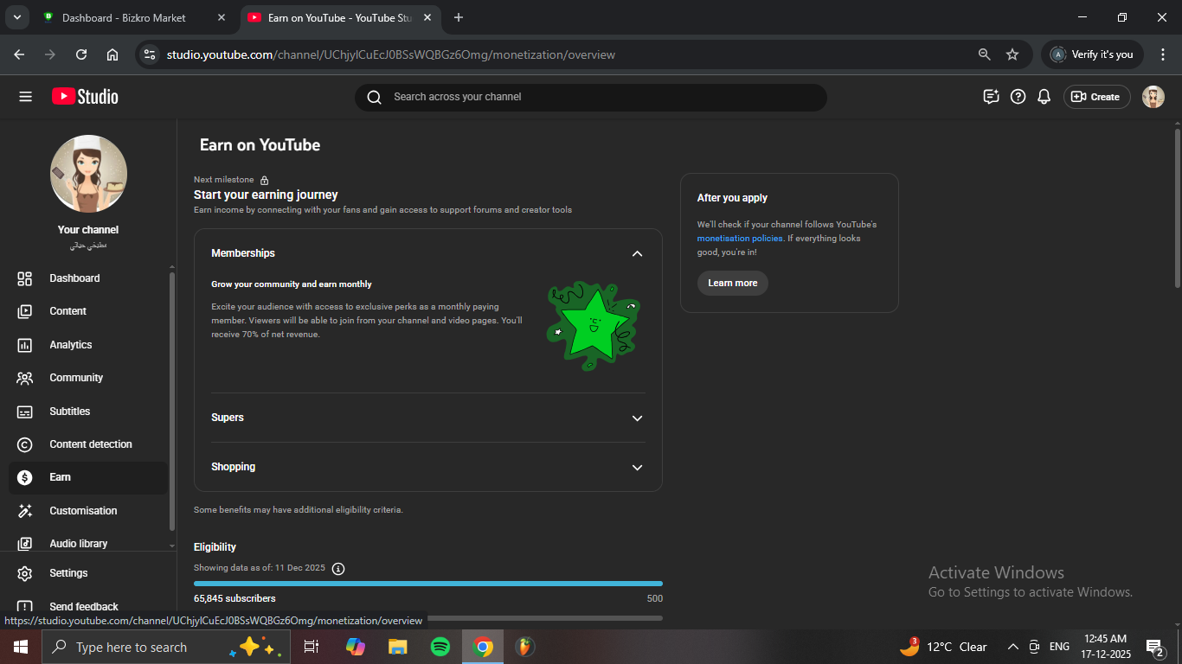Open the help question mark icon

point(1018,97)
